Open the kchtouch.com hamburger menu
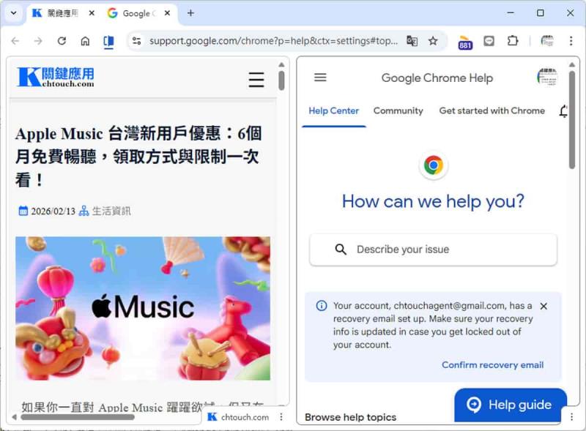The width and height of the screenshot is (586, 431). (256, 80)
